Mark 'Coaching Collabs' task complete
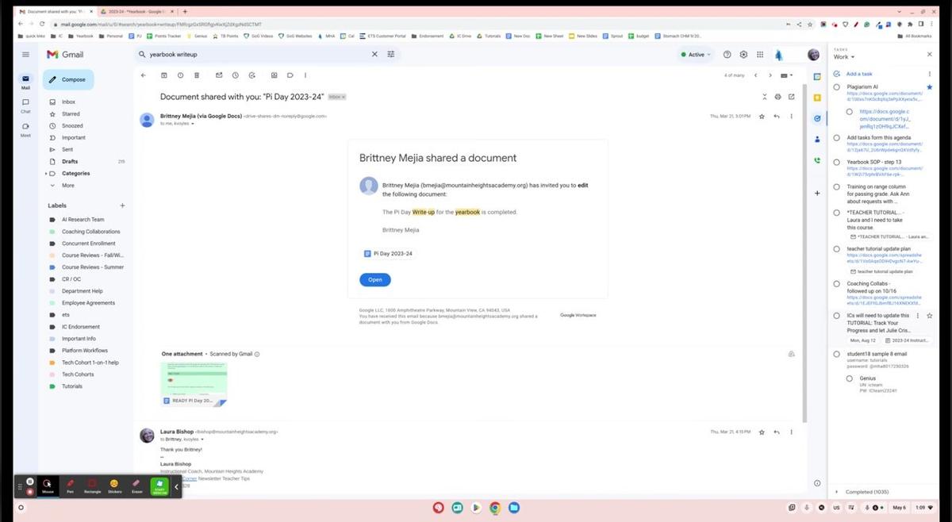This screenshot has height=522, width=952. point(837,284)
